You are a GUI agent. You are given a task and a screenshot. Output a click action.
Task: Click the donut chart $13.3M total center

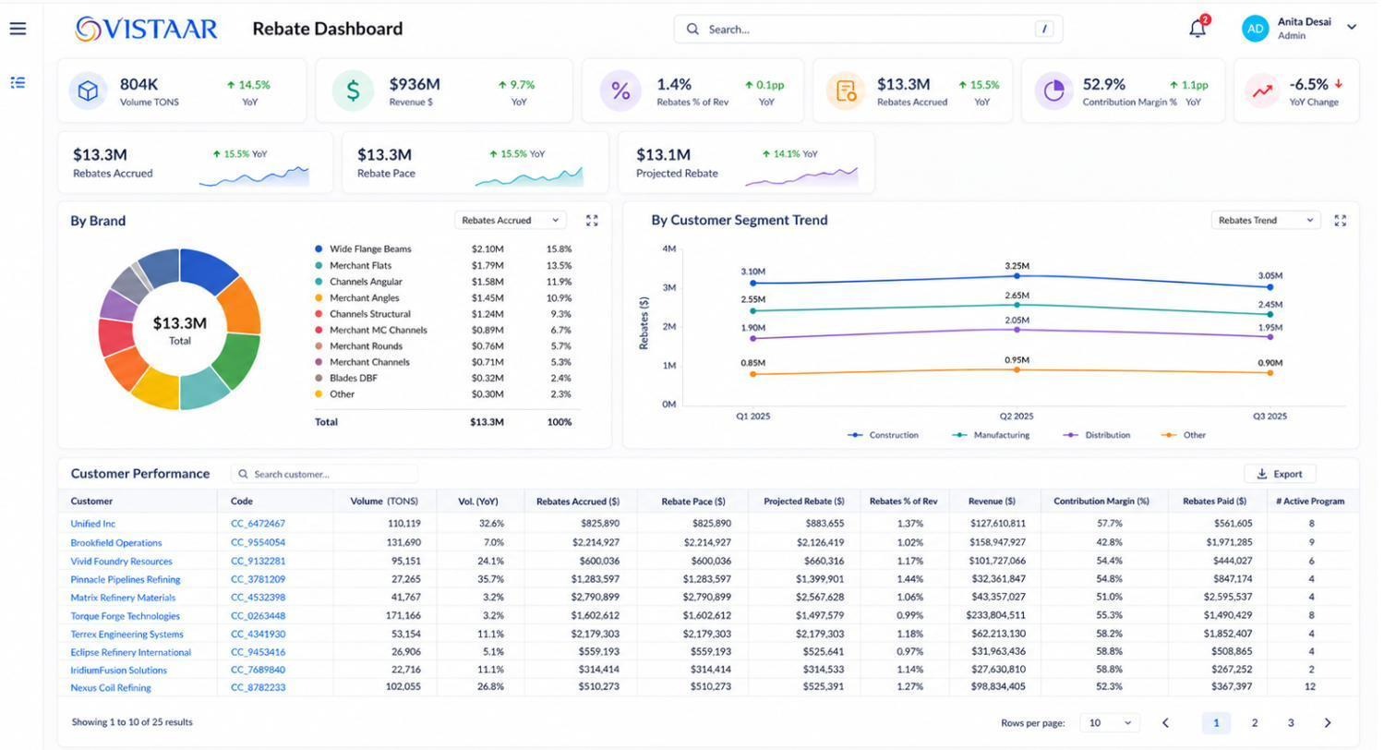[179, 329]
